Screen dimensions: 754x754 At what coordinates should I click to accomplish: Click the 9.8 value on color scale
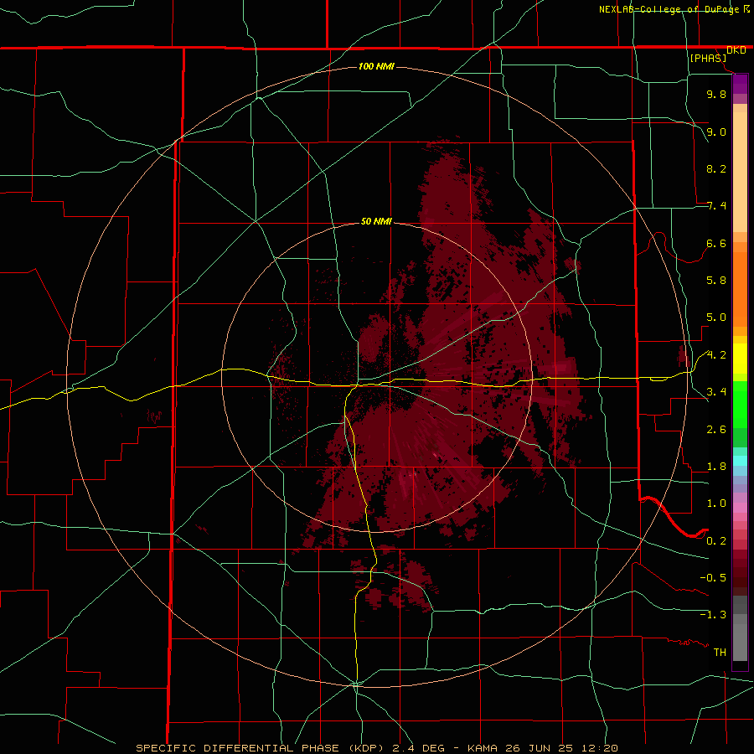pyautogui.click(x=716, y=95)
